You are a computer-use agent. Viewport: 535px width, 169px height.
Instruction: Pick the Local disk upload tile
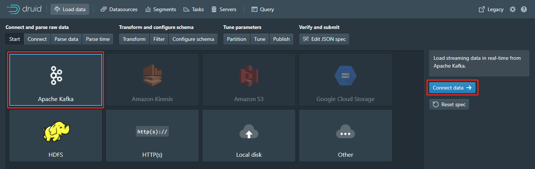[x=249, y=136]
